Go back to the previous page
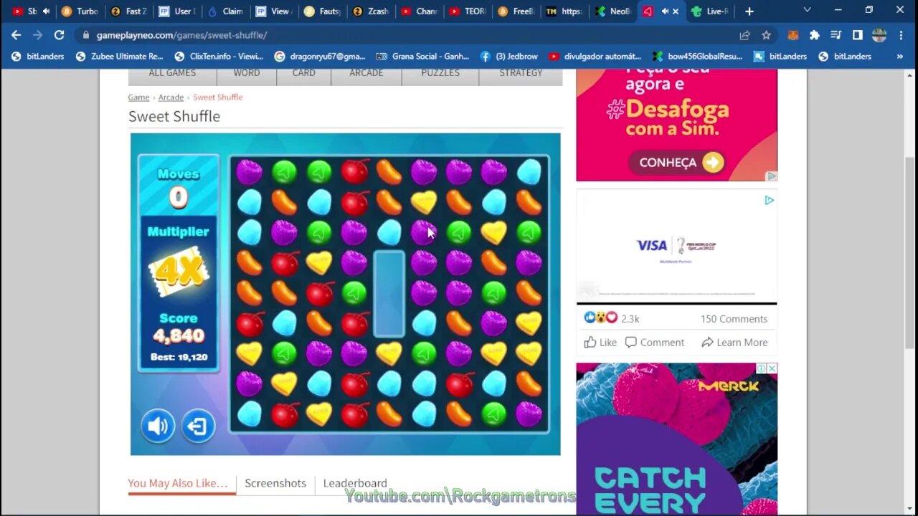Viewport: 918px width, 516px height. point(16,35)
